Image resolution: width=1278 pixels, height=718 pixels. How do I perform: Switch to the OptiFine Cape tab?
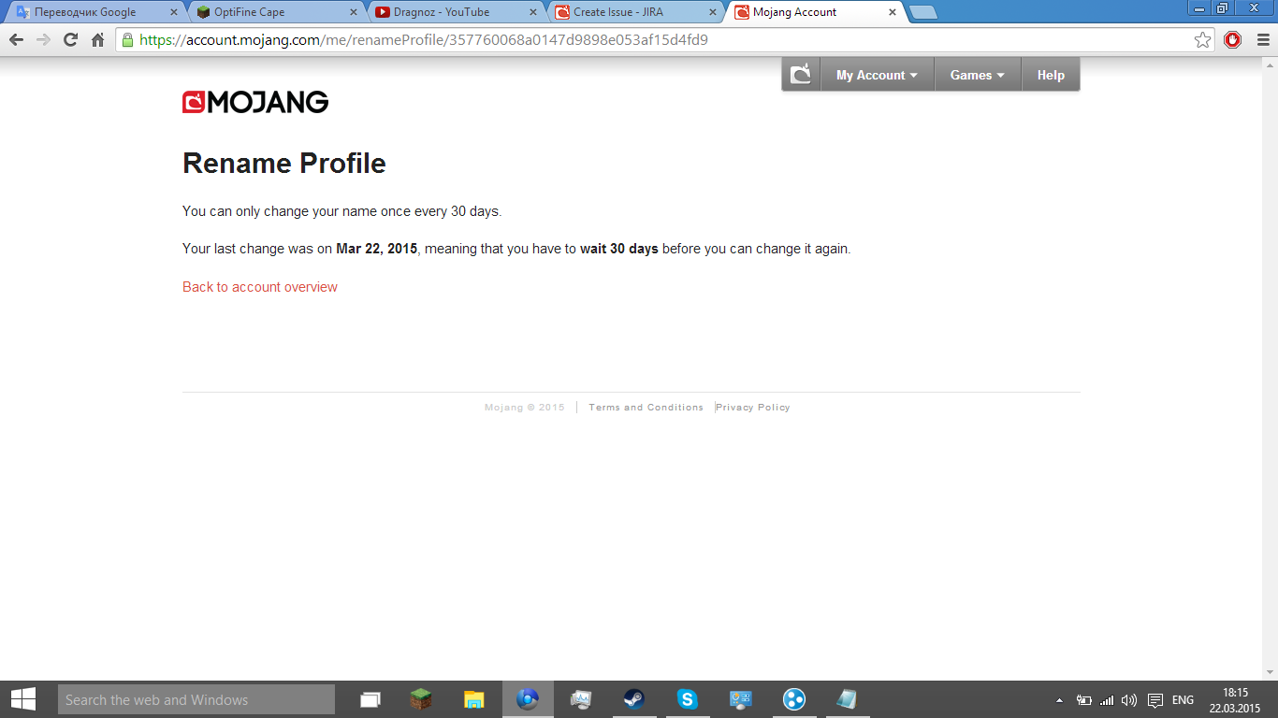click(x=277, y=12)
